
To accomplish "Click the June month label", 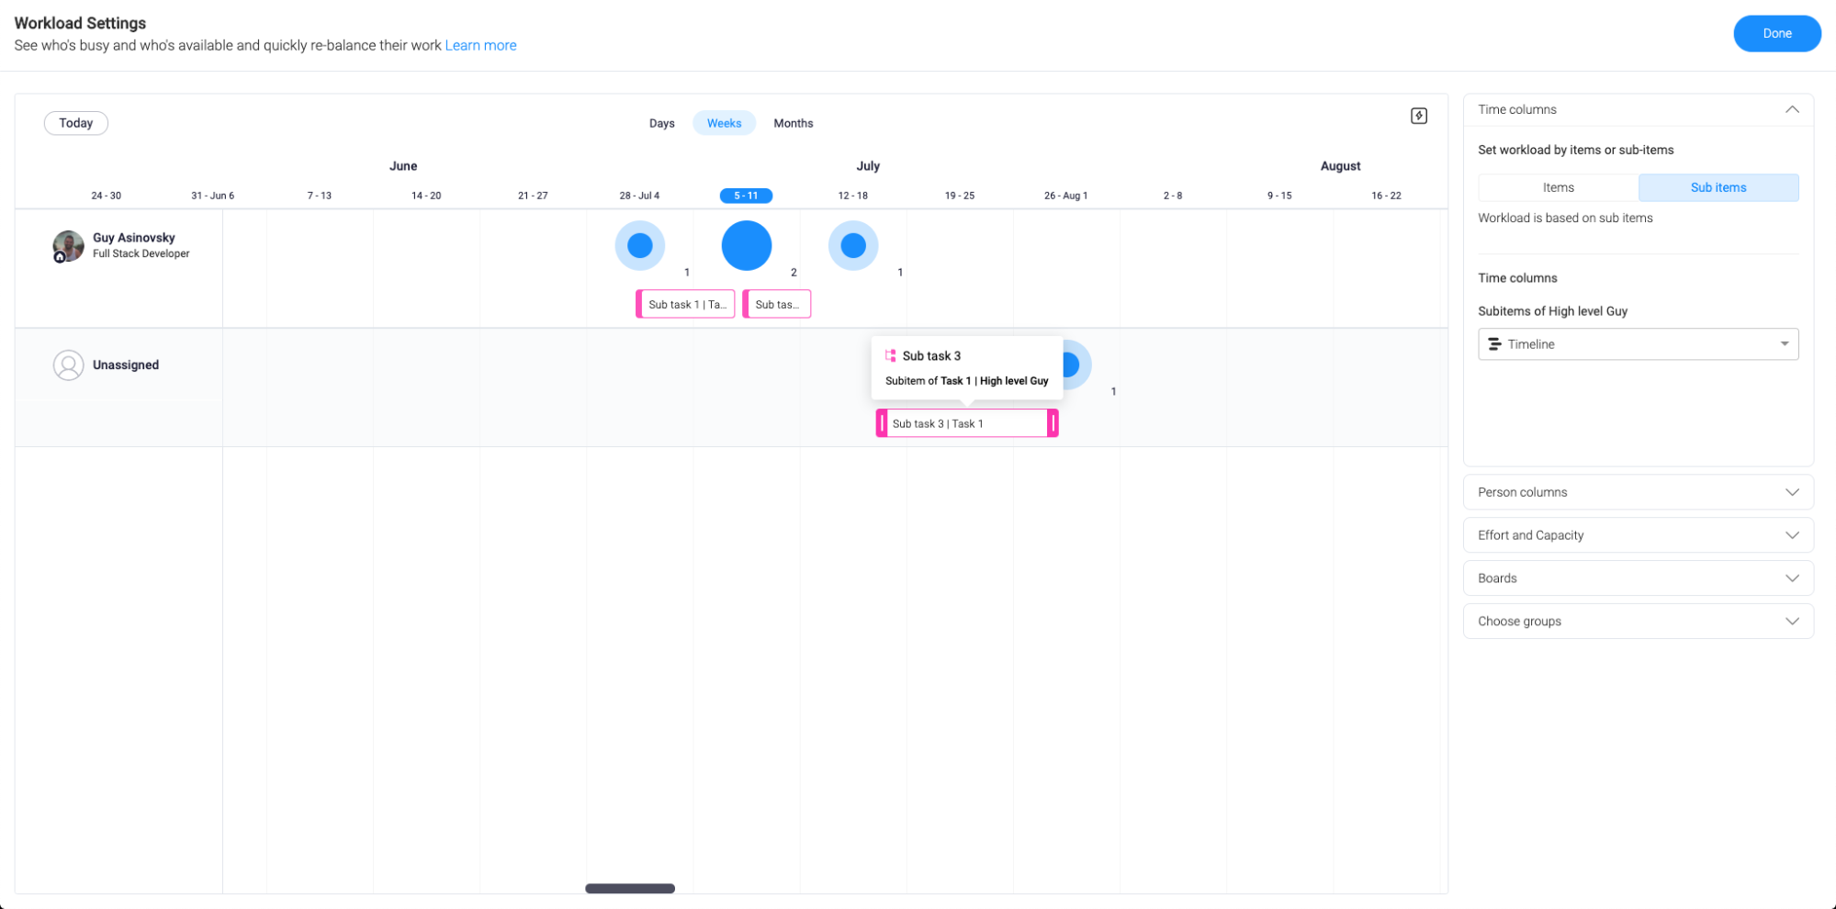I will coord(403,166).
